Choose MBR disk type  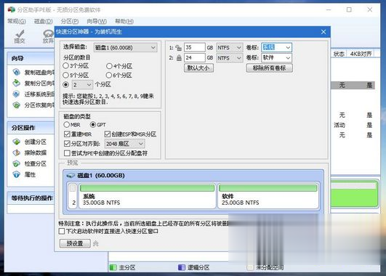pos(66,125)
